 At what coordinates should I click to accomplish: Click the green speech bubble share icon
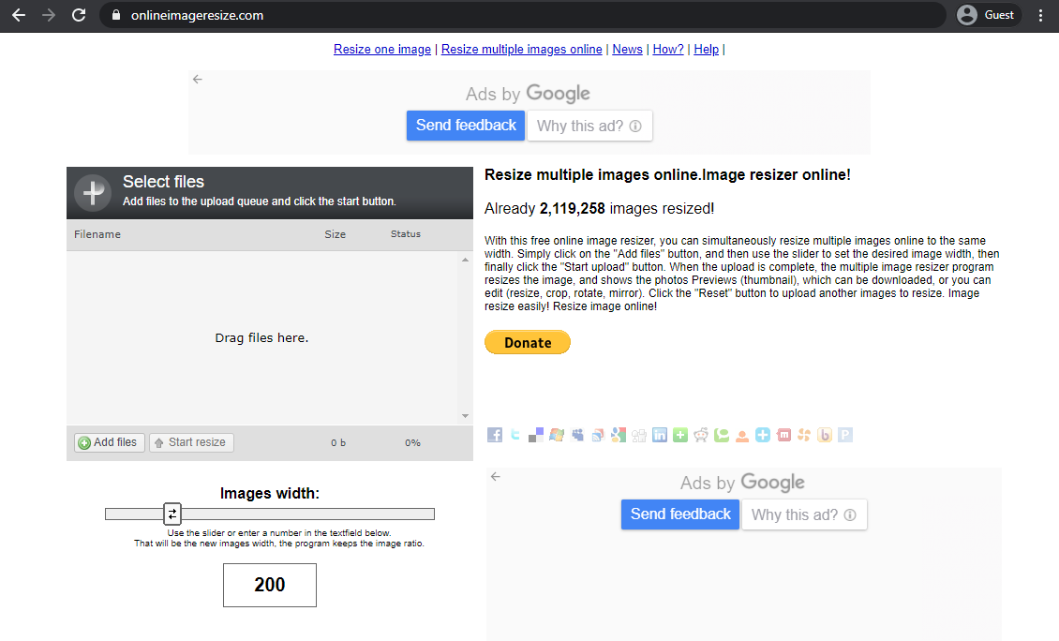pyautogui.click(x=722, y=435)
